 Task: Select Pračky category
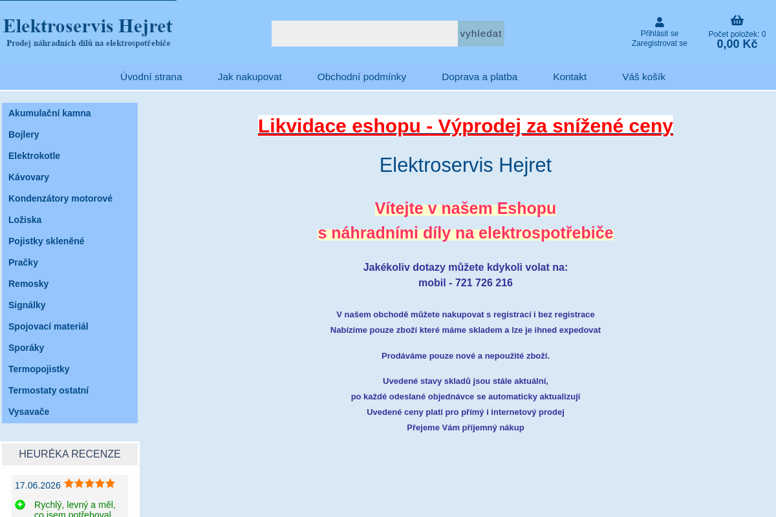70,262
